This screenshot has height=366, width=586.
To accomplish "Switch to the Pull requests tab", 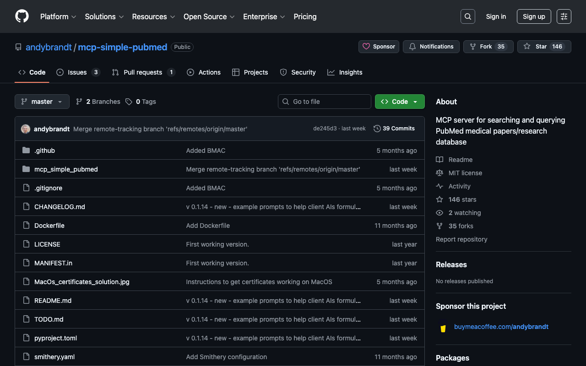I will tap(143, 72).
